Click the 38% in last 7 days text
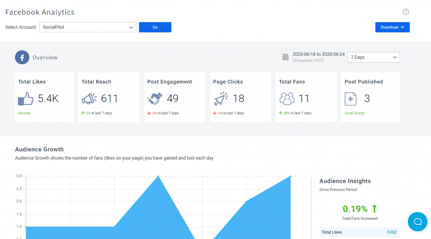The image size is (431, 239). 297,113
